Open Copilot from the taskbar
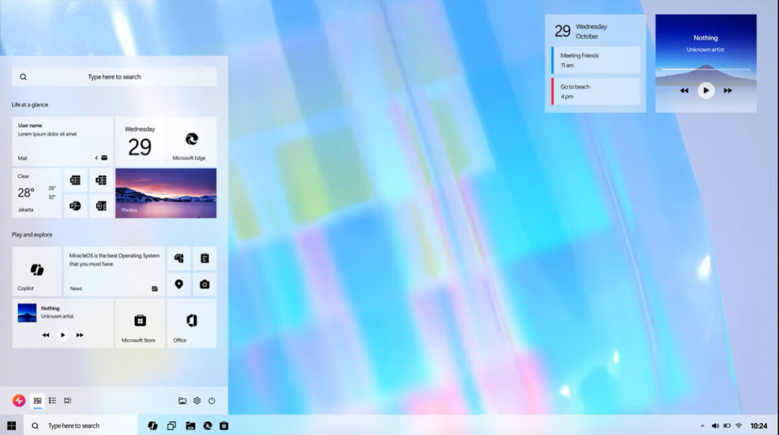Image resolution: width=779 pixels, height=435 pixels. [153, 425]
